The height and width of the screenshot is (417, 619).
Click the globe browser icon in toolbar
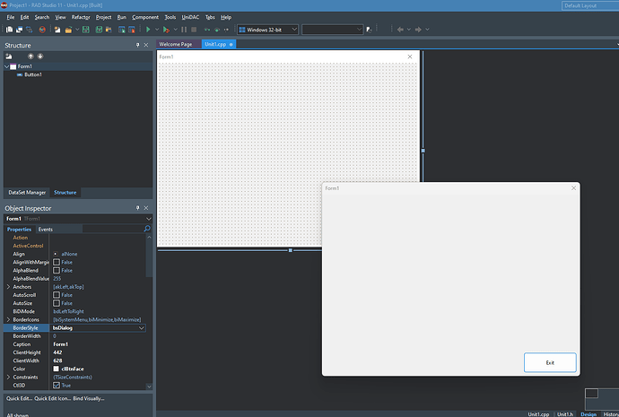[x=42, y=30]
